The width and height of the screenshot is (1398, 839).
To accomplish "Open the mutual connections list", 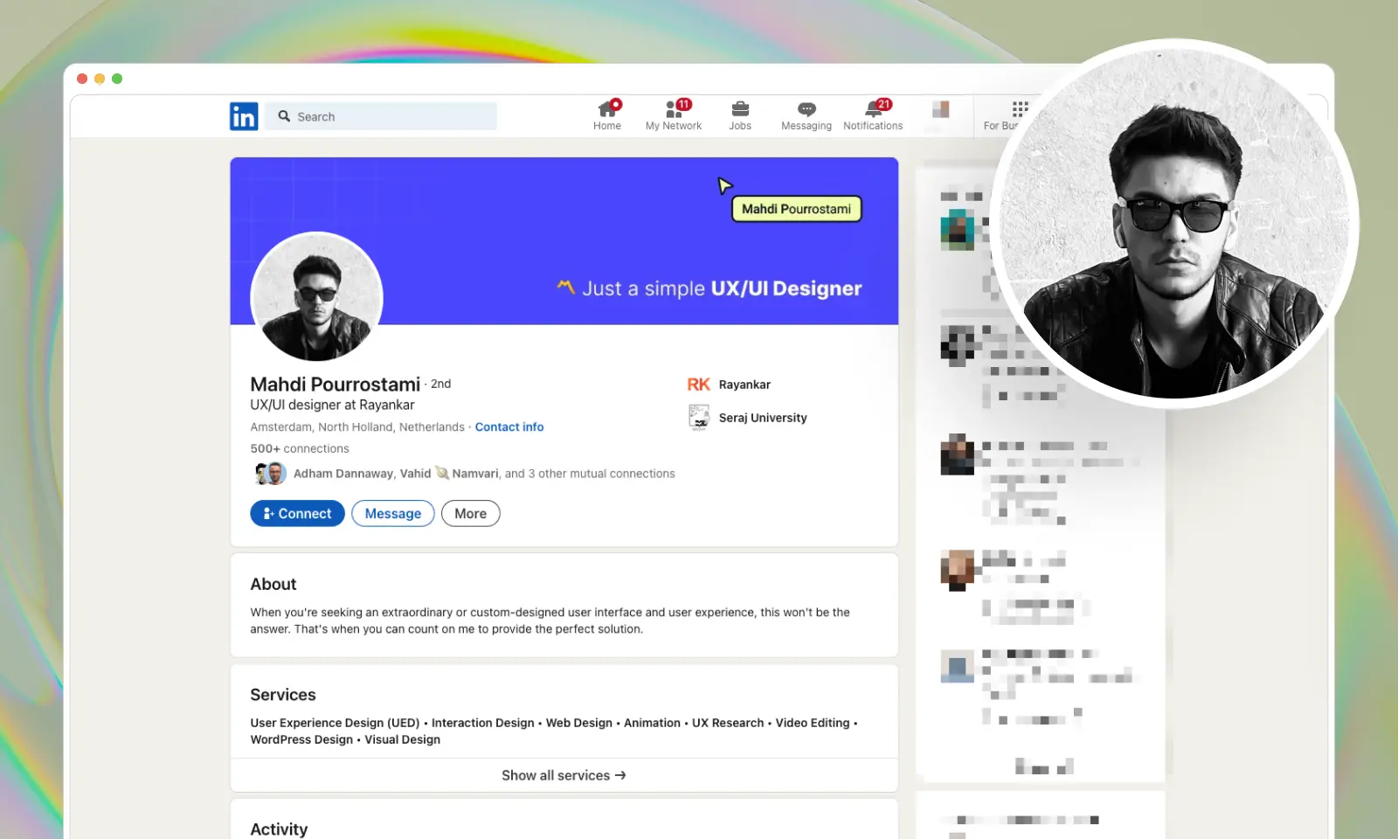I will click(x=484, y=474).
